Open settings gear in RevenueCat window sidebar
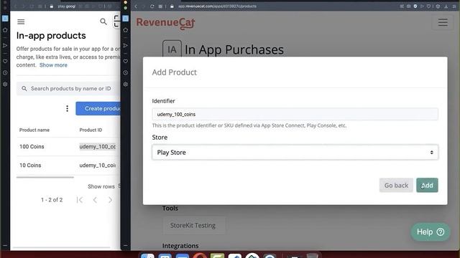Screen dimensions: 460x258 click(125, 85)
